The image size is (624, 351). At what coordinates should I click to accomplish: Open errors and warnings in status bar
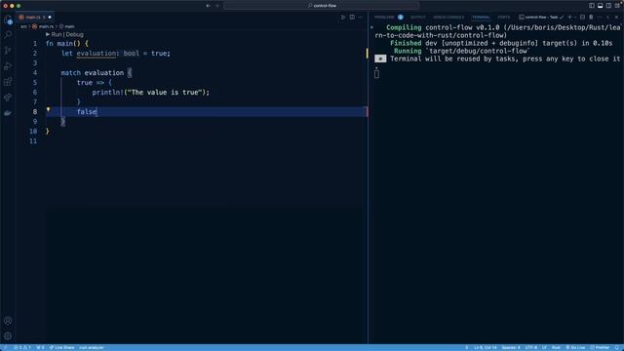tap(22, 347)
